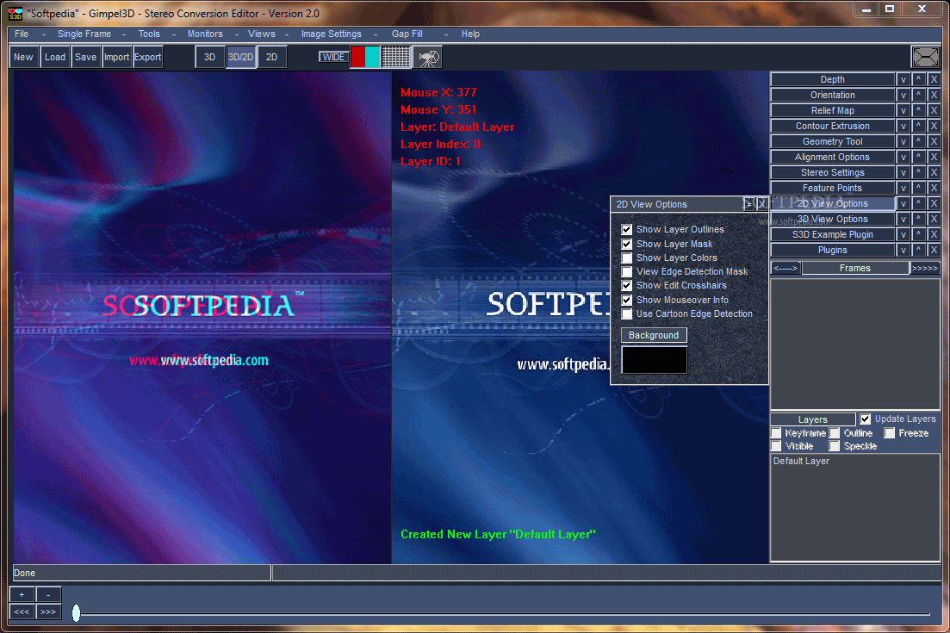Enable Use Cartoon Edge Detection
This screenshot has height=633, width=950.
(x=626, y=313)
